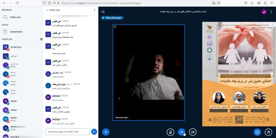This screenshot has height=138, width=276.
Task: Open the browser extensions icon
Action: click(265, 3)
